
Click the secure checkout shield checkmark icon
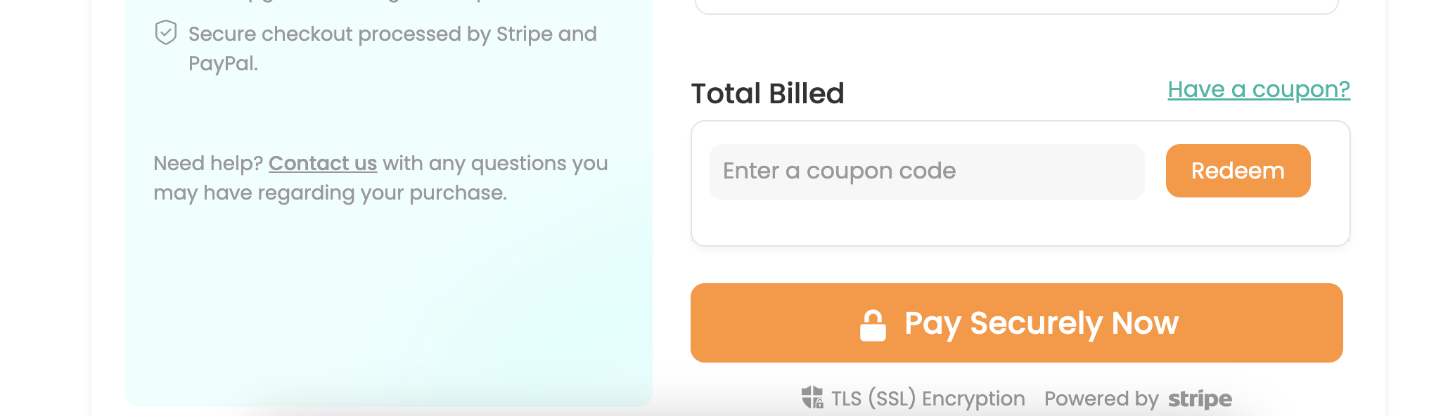166,33
